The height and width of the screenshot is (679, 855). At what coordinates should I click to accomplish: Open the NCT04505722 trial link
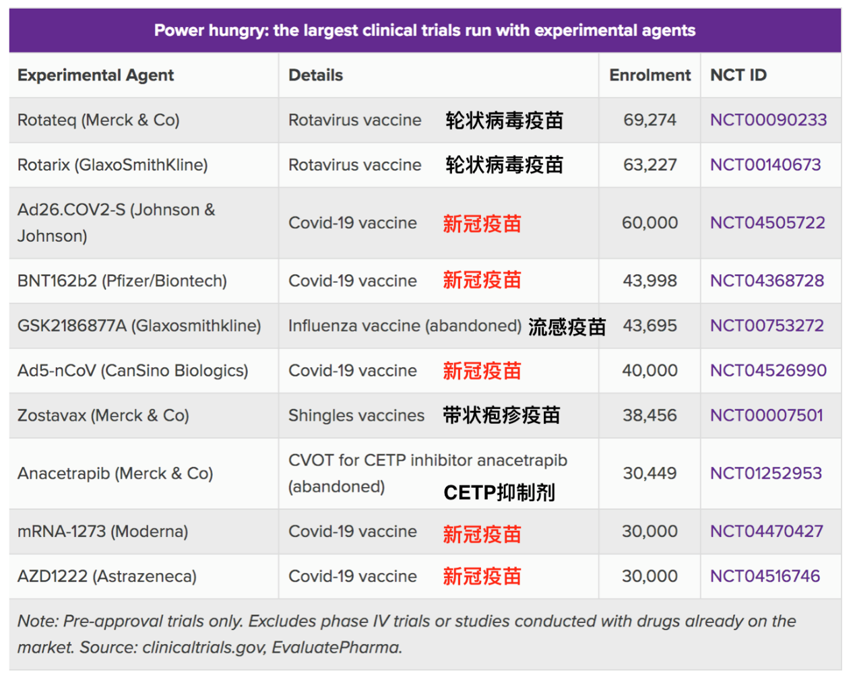point(767,223)
